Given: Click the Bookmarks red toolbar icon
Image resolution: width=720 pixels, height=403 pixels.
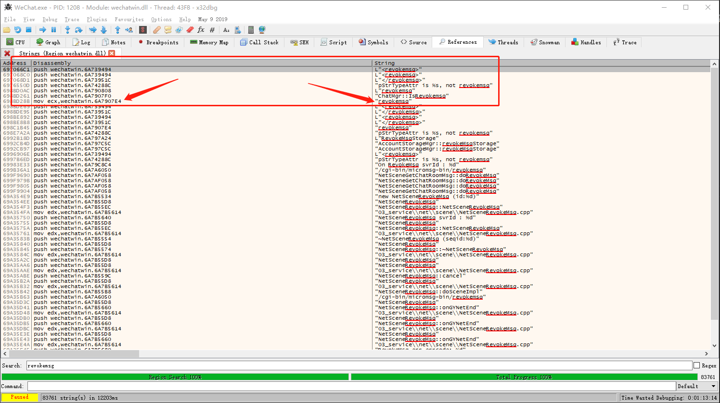Looking at the screenshot, I should point(190,30).
